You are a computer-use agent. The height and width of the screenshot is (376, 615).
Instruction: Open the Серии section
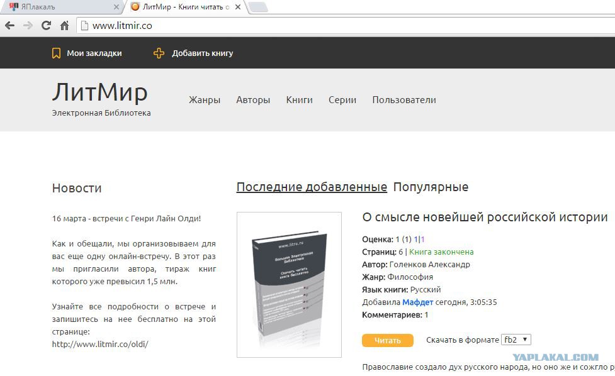[342, 100]
